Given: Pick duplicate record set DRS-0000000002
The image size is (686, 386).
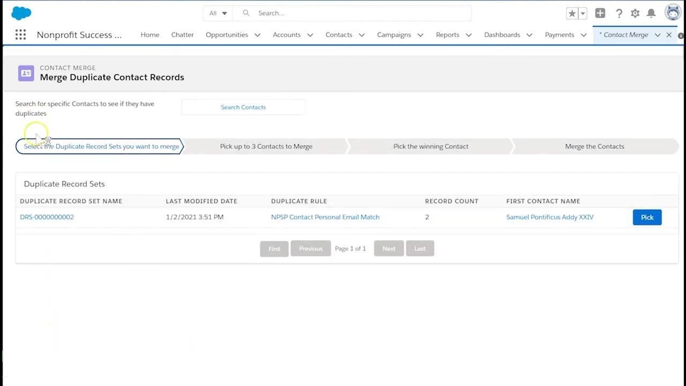Looking at the screenshot, I should click(x=647, y=217).
